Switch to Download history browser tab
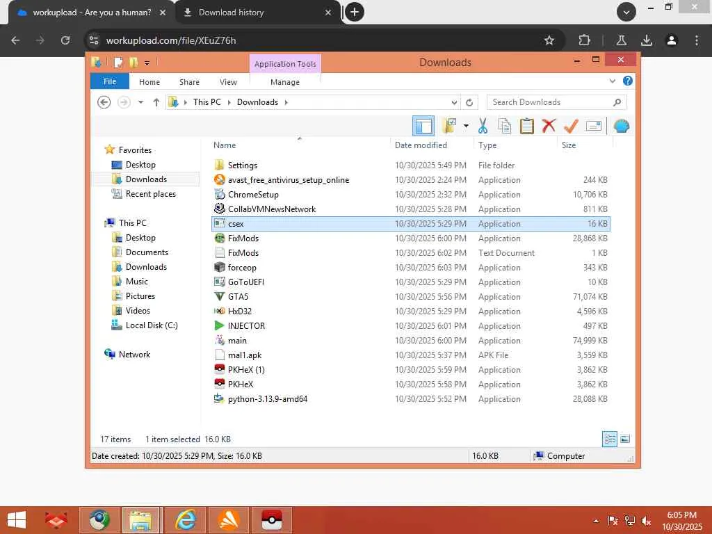 coord(257,13)
